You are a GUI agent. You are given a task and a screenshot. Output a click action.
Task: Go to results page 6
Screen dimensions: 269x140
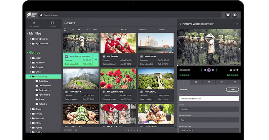click(141, 130)
